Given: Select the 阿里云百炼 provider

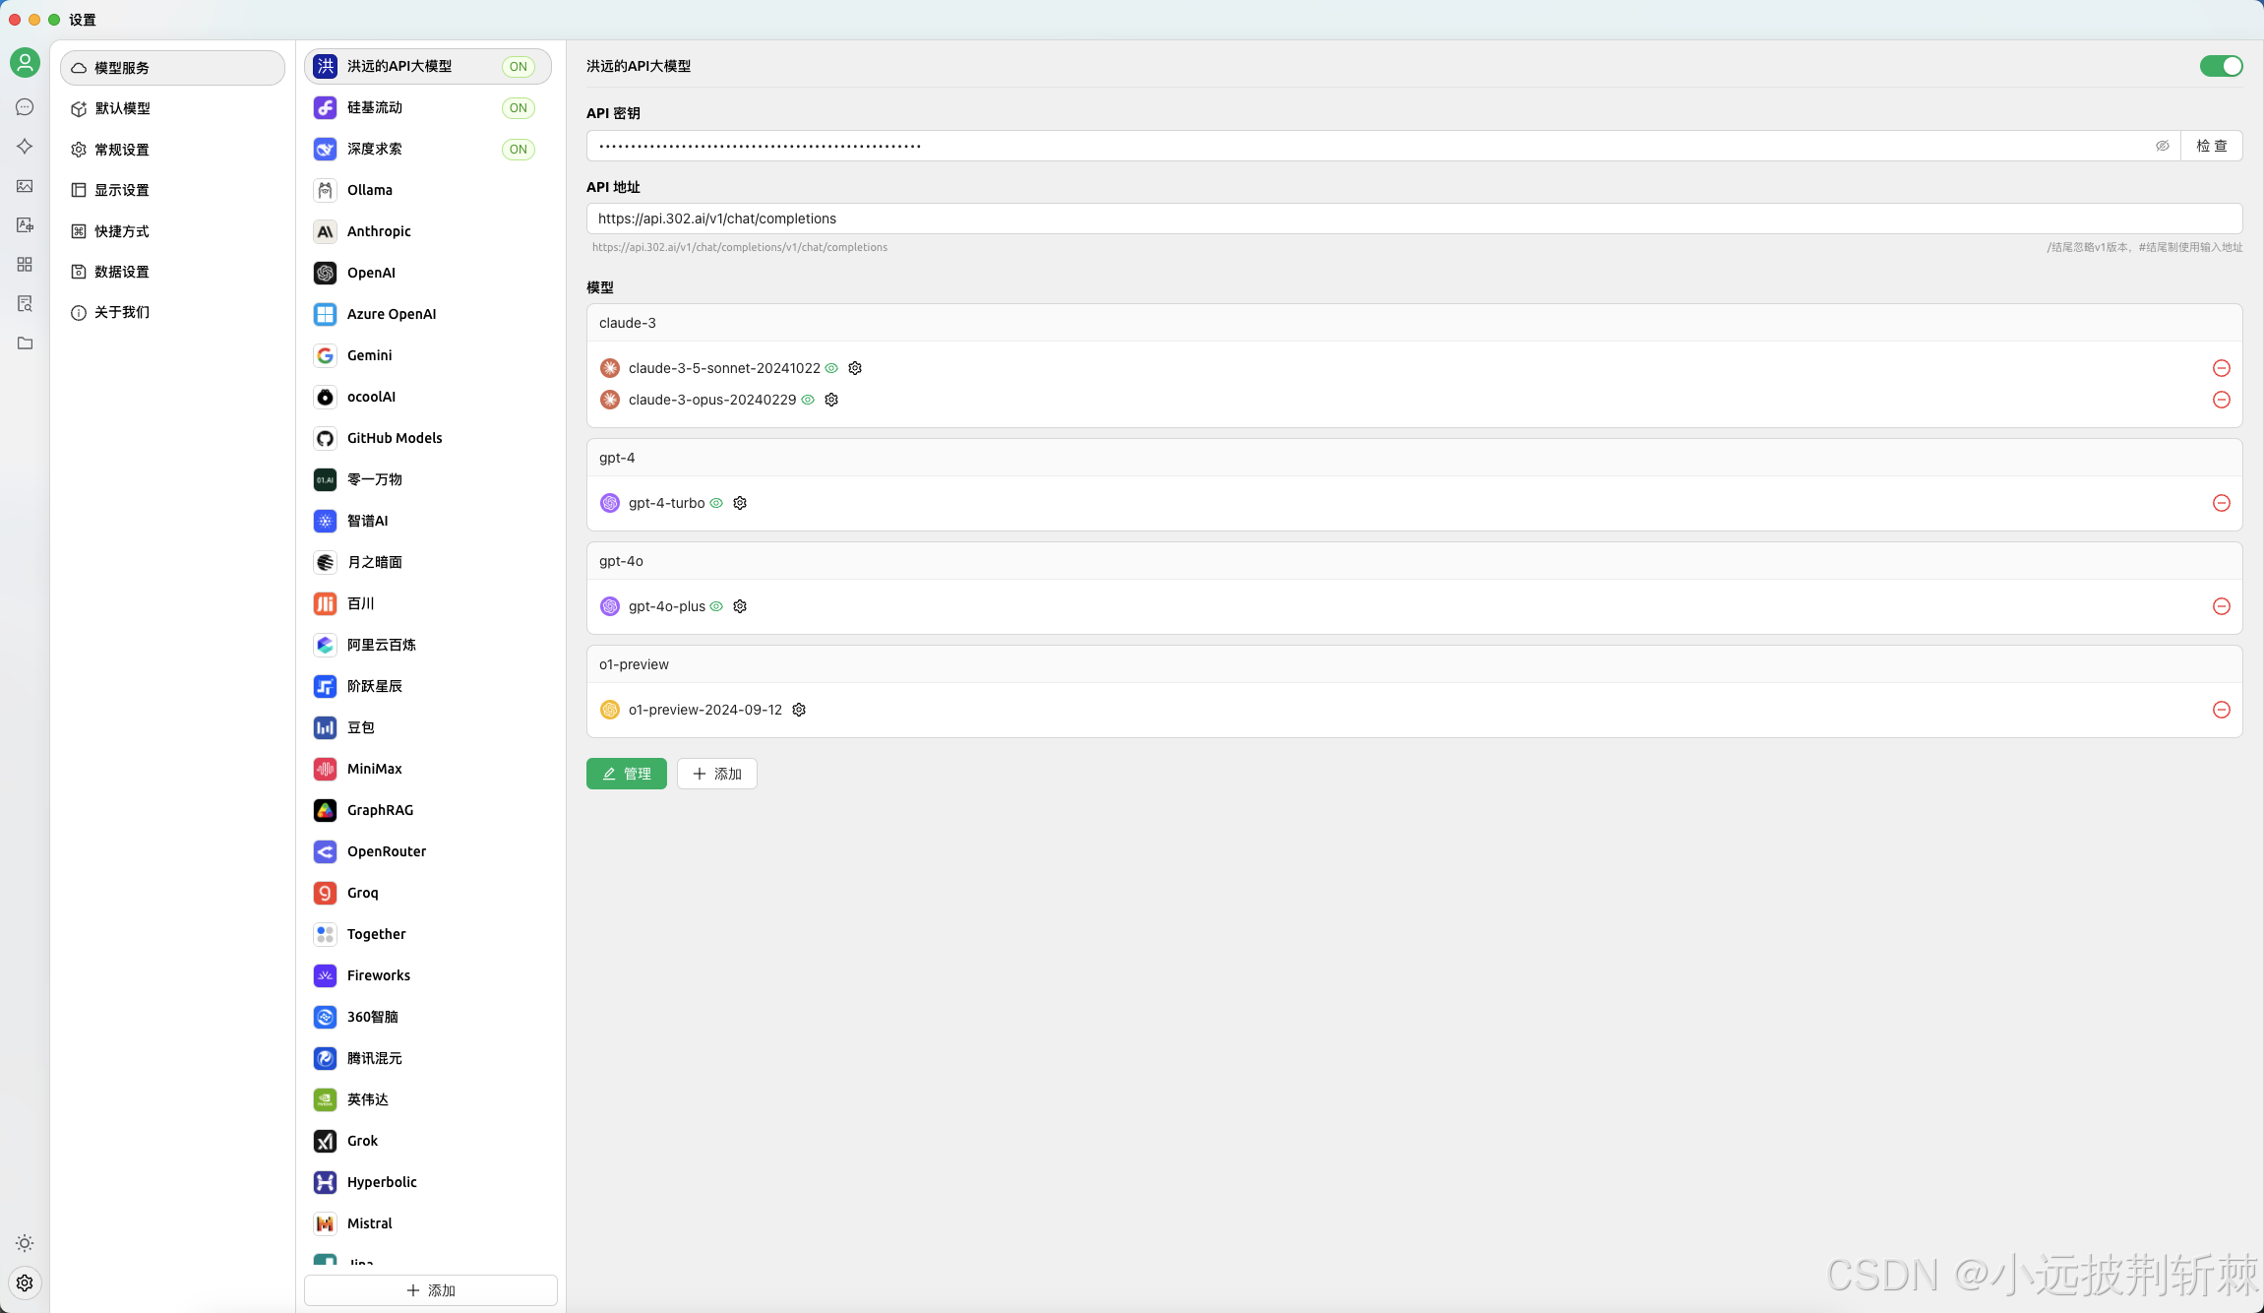Looking at the screenshot, I should pos(428,645).
